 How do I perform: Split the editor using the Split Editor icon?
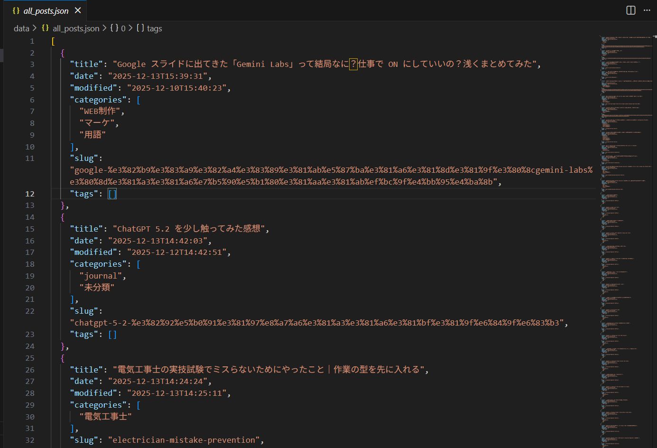(x=630, y=10)
